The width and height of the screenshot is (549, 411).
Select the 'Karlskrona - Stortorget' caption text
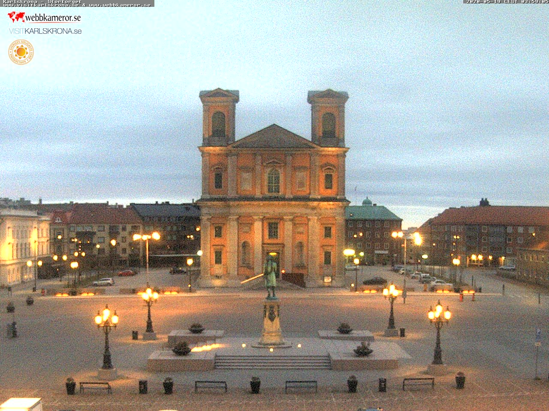click(x=42, y=2)
